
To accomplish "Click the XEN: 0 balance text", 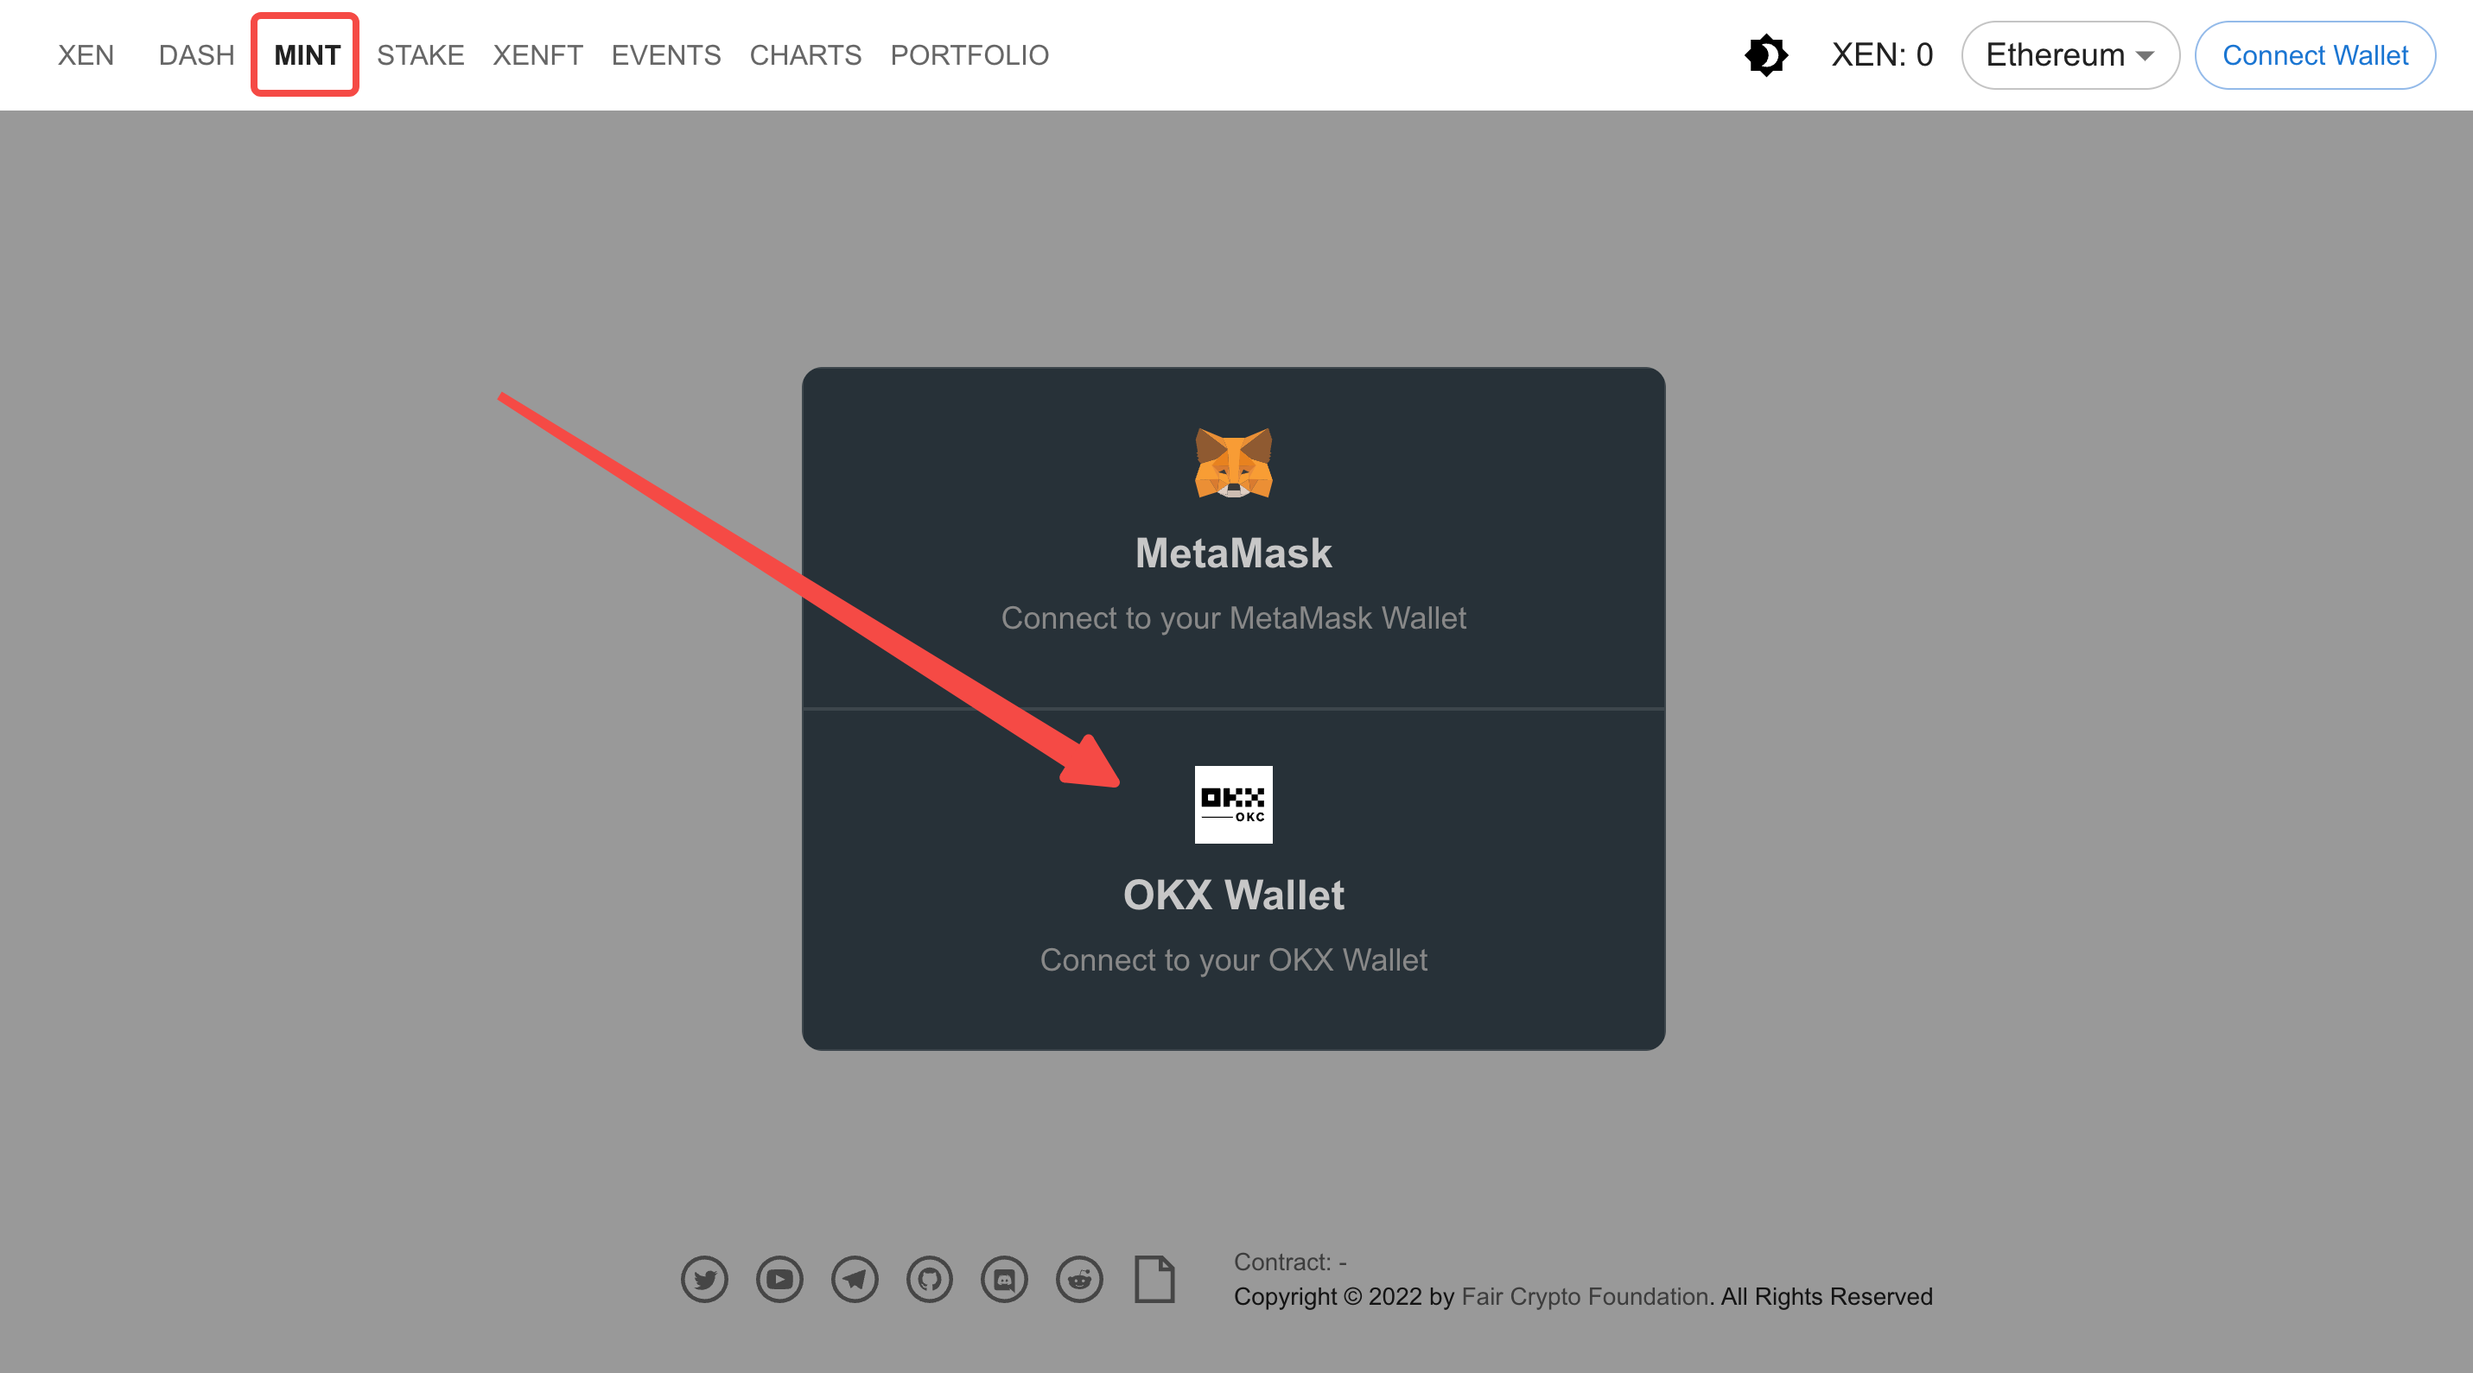I will point(1882,54).
